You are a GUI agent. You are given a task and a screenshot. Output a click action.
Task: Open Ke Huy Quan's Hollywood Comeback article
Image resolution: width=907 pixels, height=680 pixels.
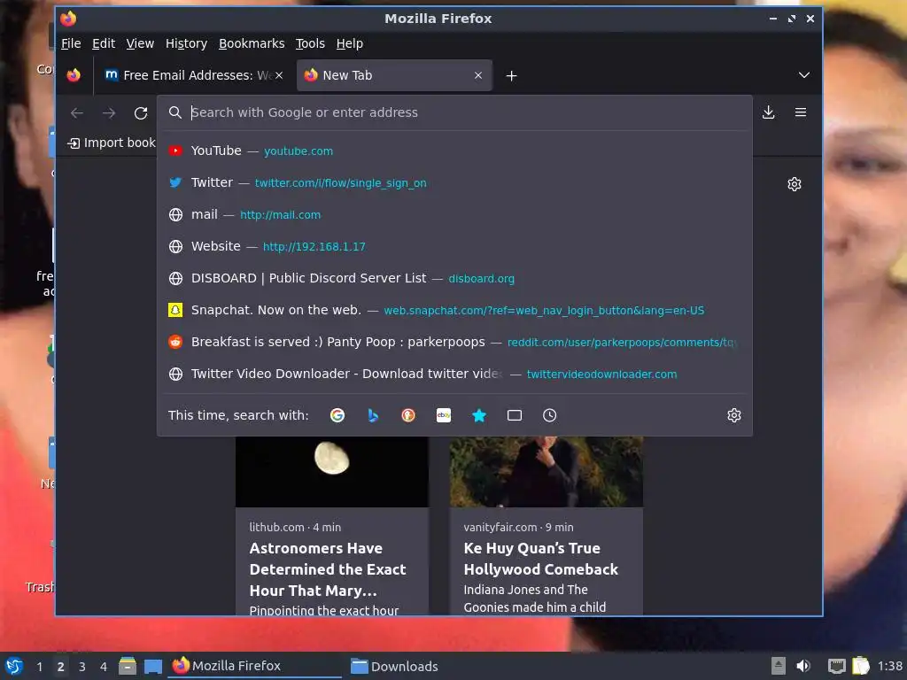546,526
